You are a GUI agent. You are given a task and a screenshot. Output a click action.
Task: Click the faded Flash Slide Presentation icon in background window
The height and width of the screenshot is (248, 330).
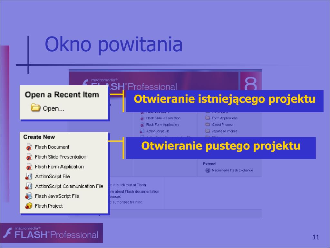pyautogui.click(x=142, y=118)
